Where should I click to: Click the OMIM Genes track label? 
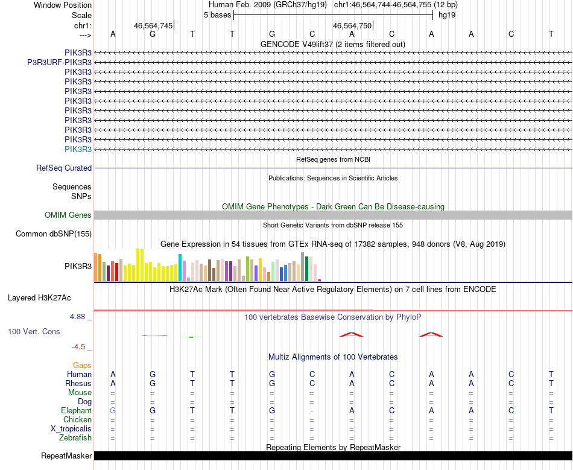(x=68, y=215)
